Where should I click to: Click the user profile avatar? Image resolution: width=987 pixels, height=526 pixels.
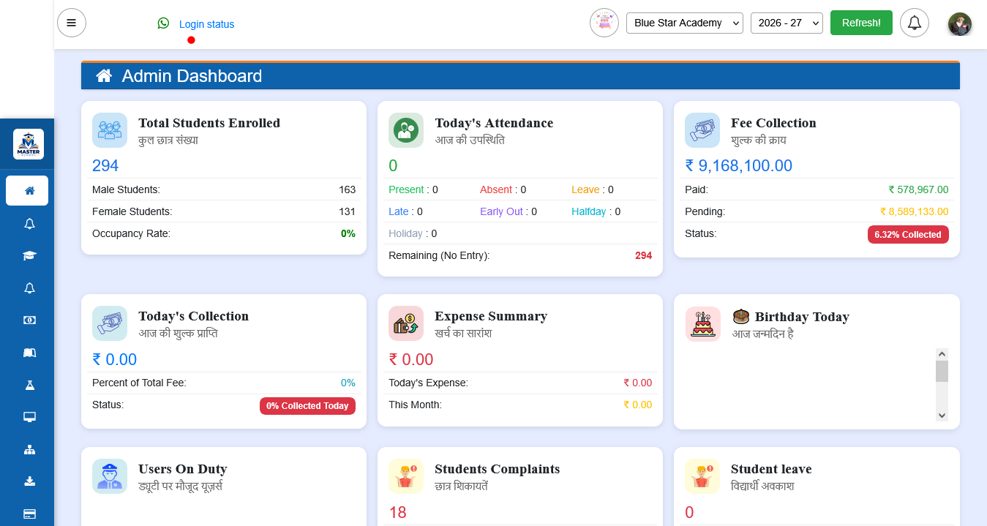tap(960, 24)
